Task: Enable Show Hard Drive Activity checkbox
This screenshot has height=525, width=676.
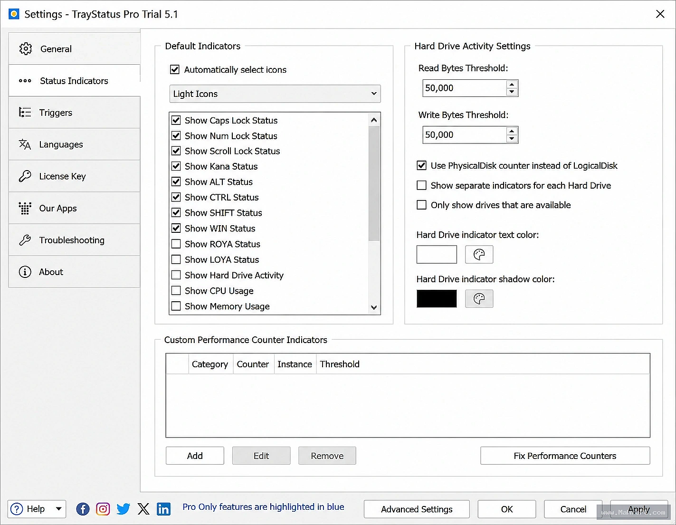Action: coord(176,275)
